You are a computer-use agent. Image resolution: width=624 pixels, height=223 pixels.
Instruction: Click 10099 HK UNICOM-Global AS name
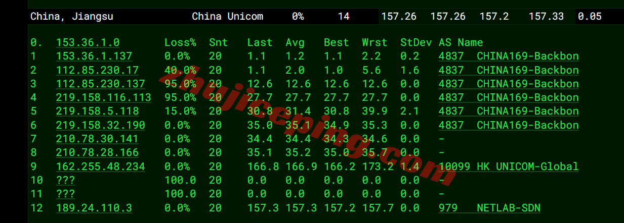pos(509,166)
